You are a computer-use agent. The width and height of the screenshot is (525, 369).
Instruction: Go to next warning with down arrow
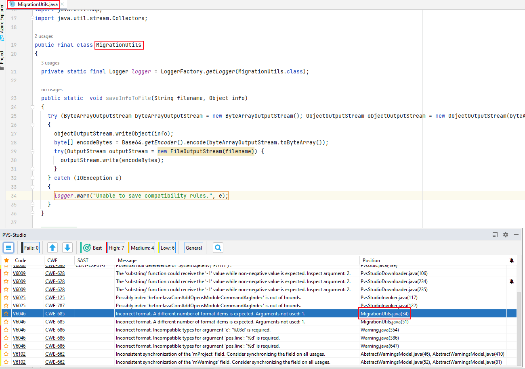(67, 248)
